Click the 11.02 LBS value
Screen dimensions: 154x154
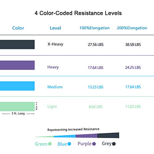[x=133, y=107]
